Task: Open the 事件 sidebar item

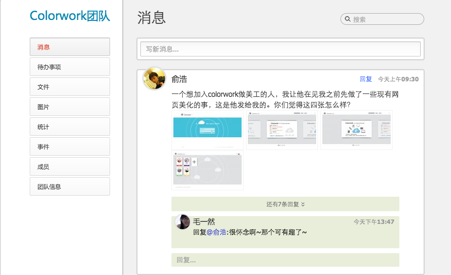Action: [70, 147]
